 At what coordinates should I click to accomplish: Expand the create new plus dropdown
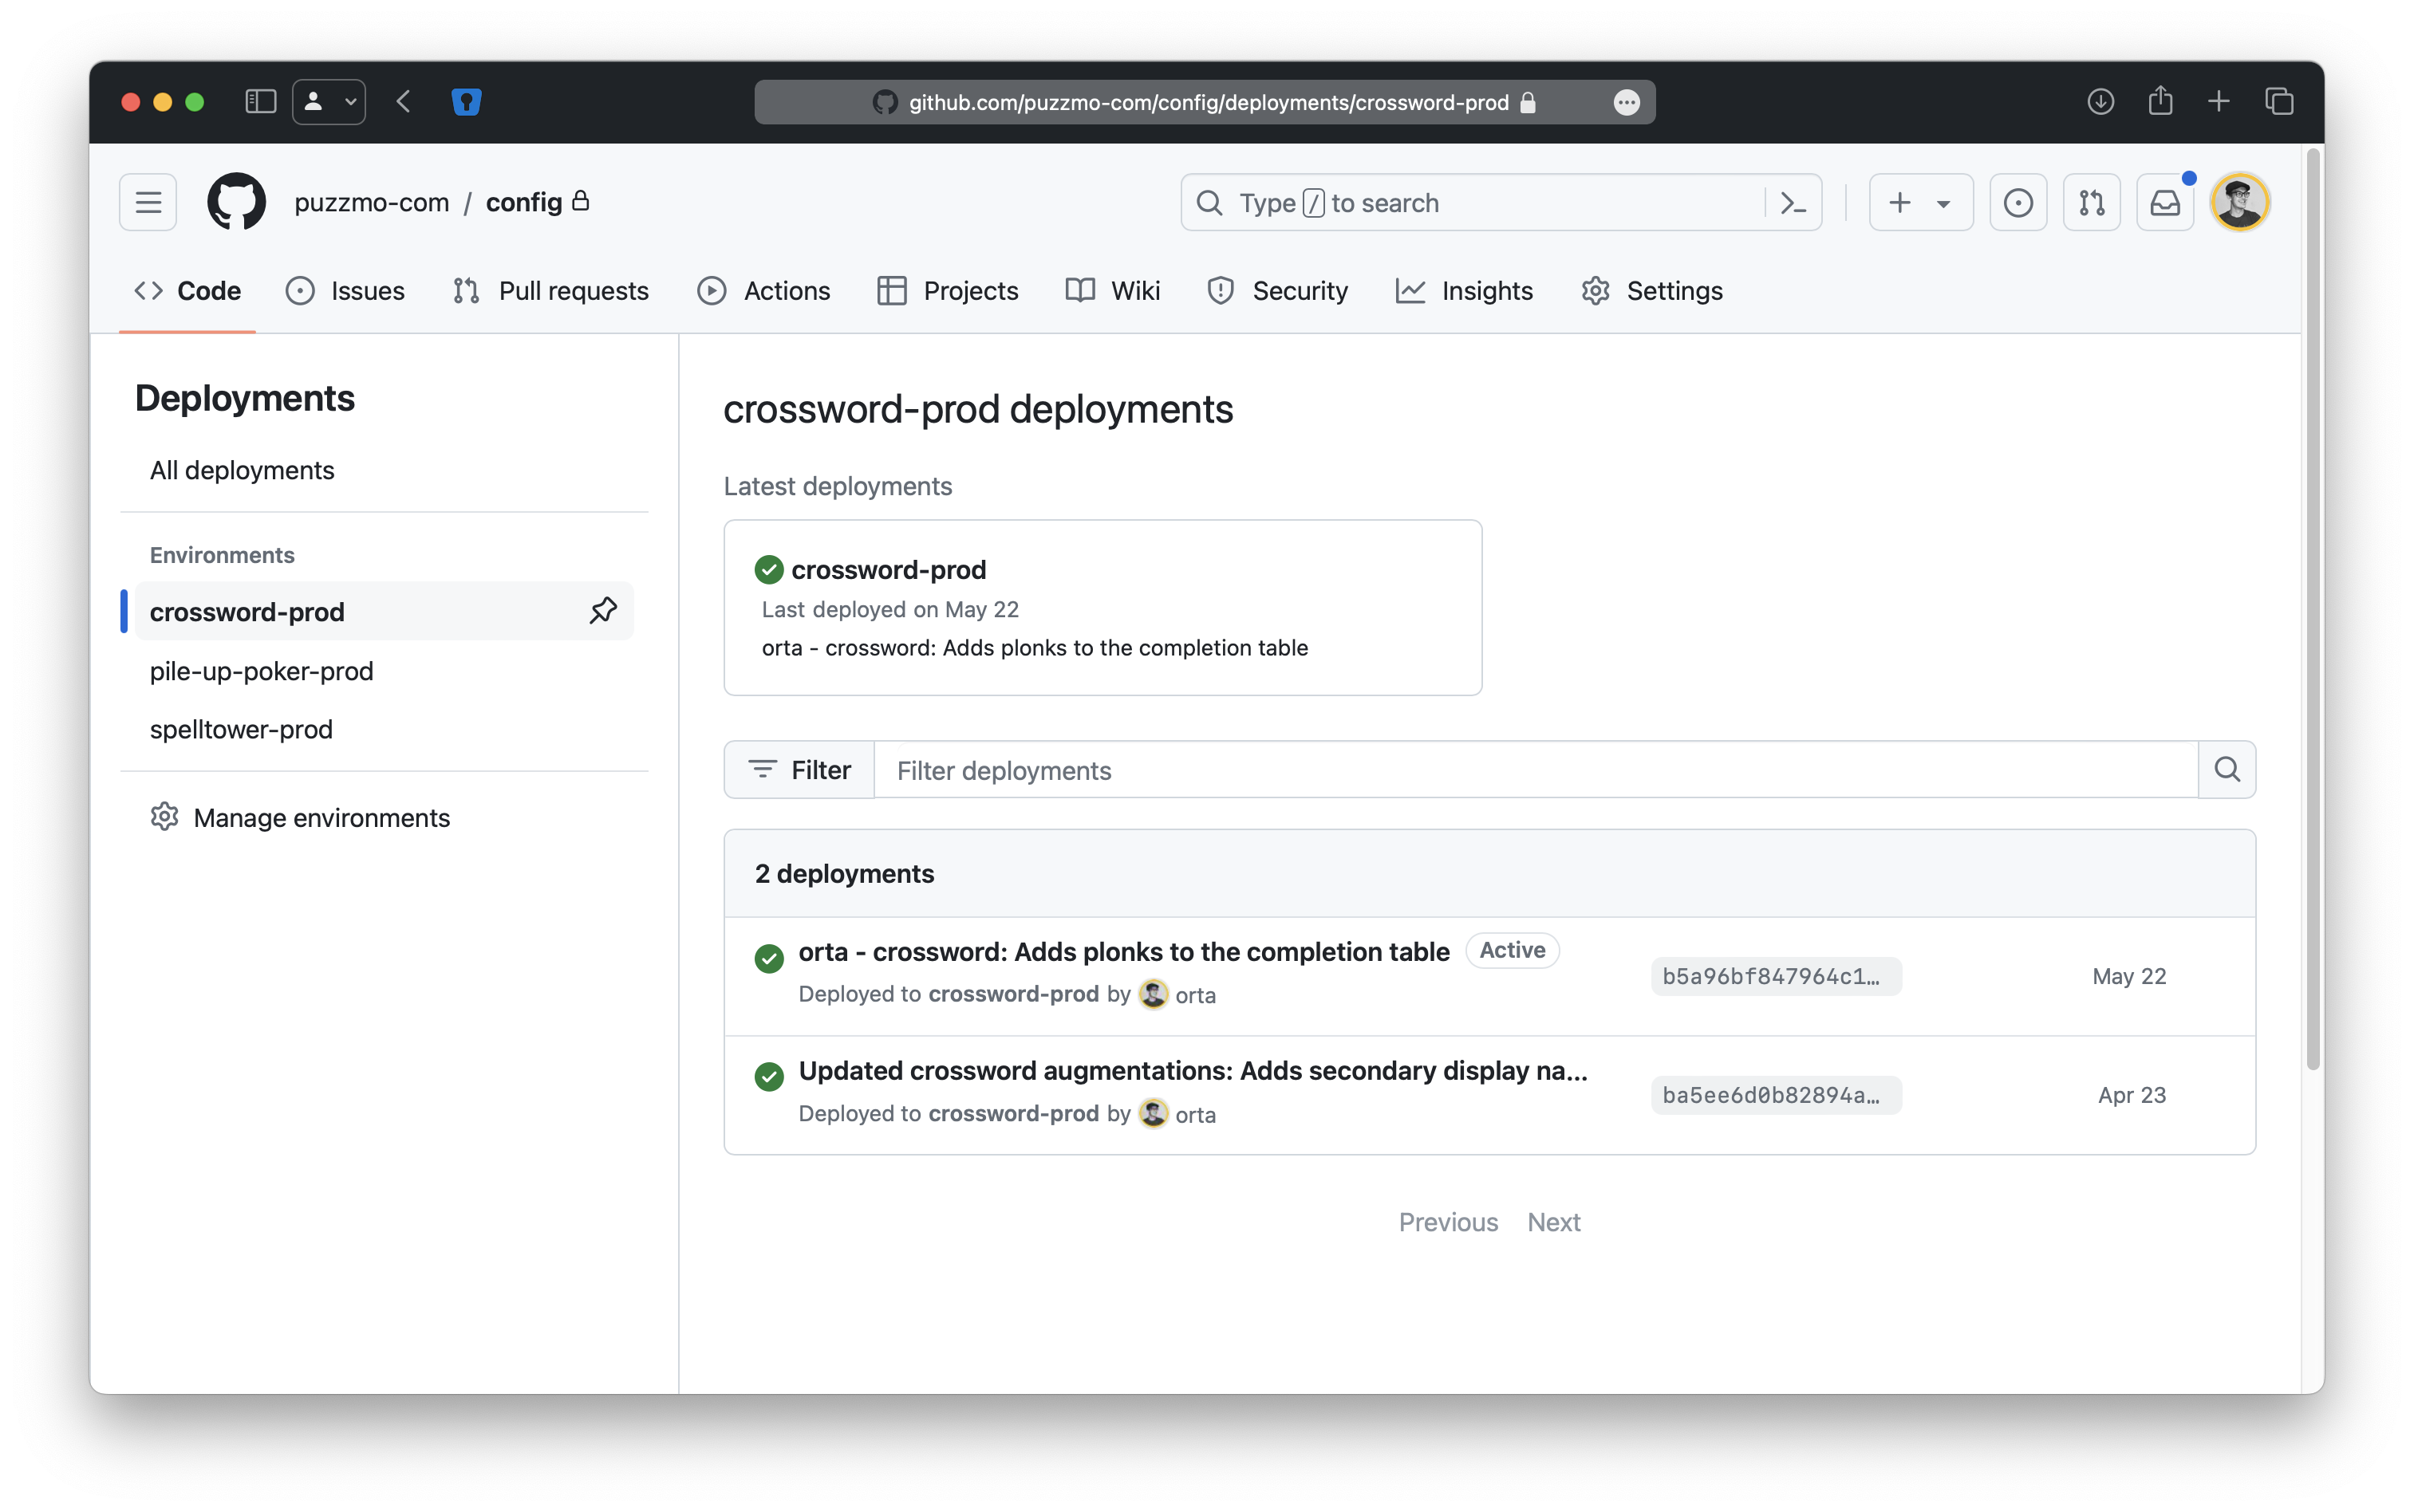[1920, 203]
